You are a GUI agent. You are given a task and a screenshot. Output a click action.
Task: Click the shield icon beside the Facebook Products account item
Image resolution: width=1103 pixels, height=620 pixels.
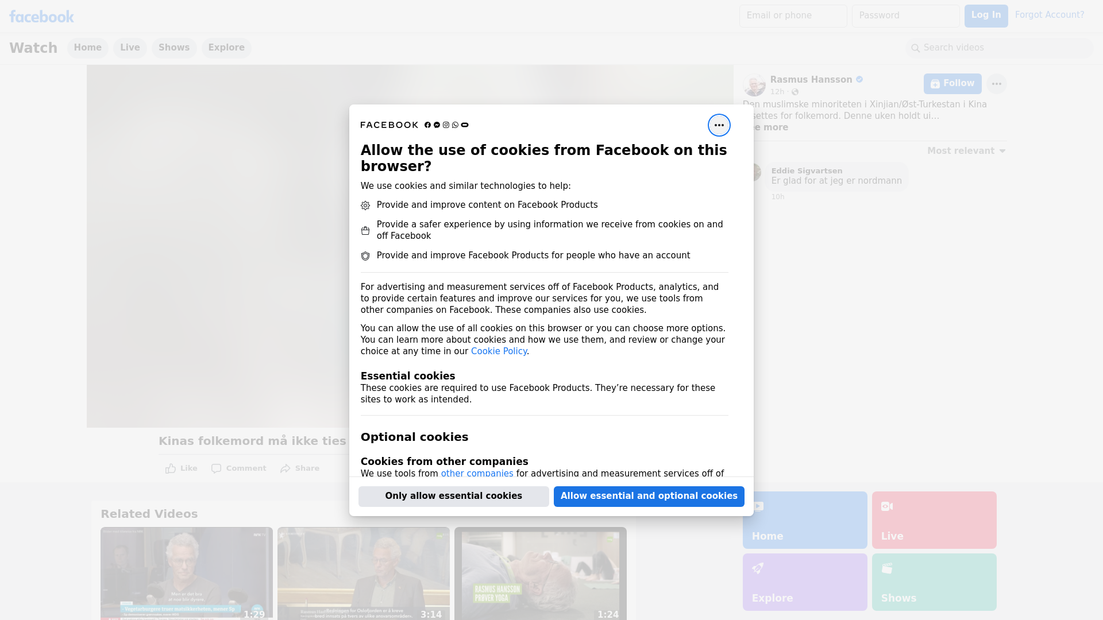pos(365,256)
